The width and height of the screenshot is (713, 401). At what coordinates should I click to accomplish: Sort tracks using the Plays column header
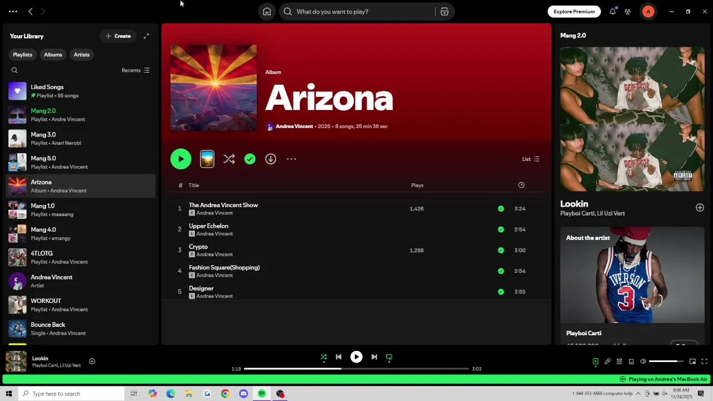tap(417, 185)
